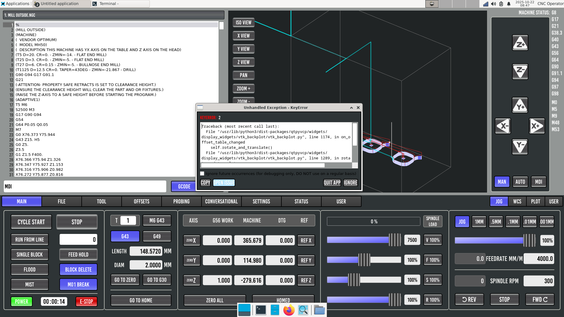Viewport: 564px width, 317px height.
Task: Click the MDI command input field
Action: (x=85, y=186)
